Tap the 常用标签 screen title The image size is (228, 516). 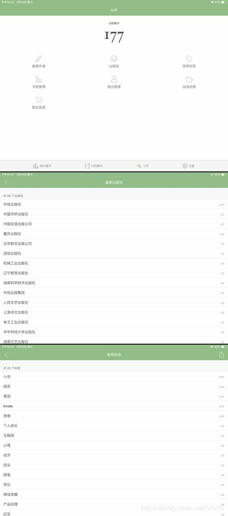coord(114,355)
